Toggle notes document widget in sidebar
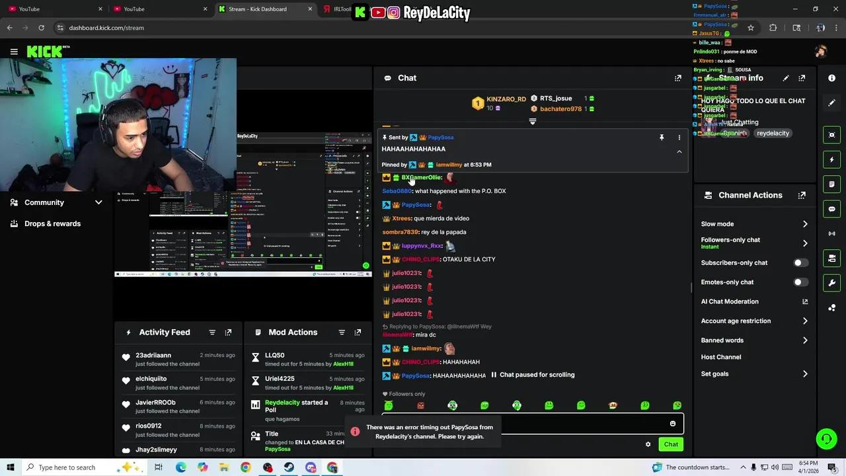 tap(831, 184)
